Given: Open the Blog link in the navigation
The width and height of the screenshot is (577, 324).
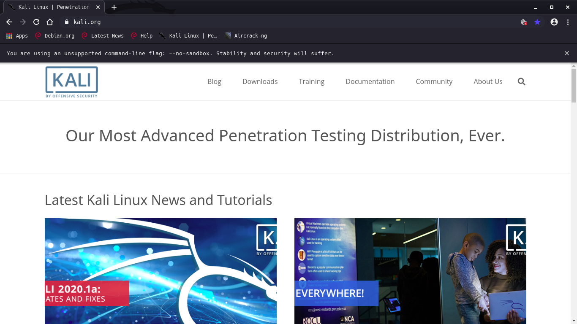Looking at the screenshot, I should pos(214,81).
